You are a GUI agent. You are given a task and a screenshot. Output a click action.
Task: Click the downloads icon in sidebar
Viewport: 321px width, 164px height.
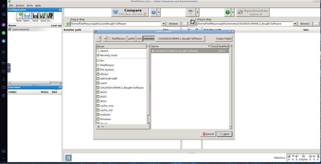point(4,79)
